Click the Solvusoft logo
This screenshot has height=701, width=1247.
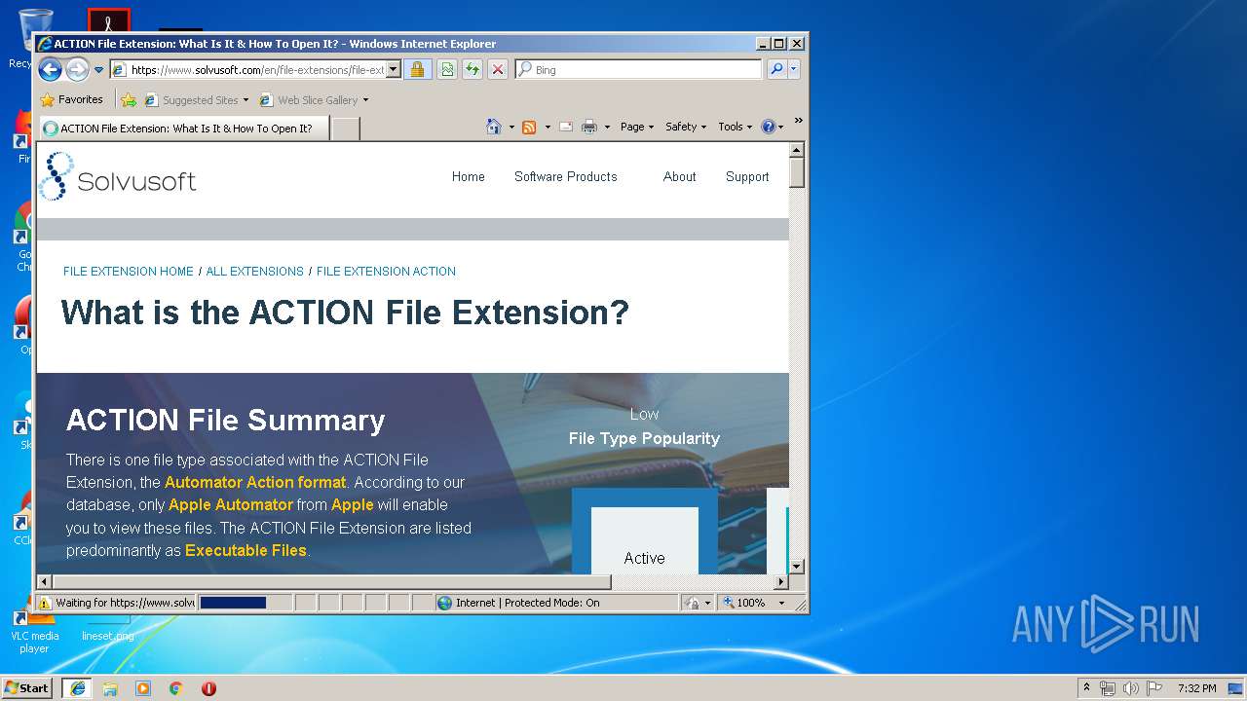118,176
